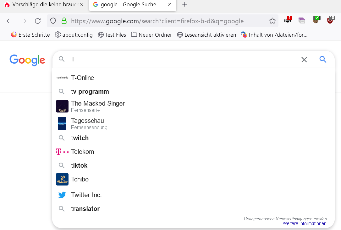This screenshot has width=341, height=230.
Task: Click the magenta Telekom T logo
Action: coord(62,152)
